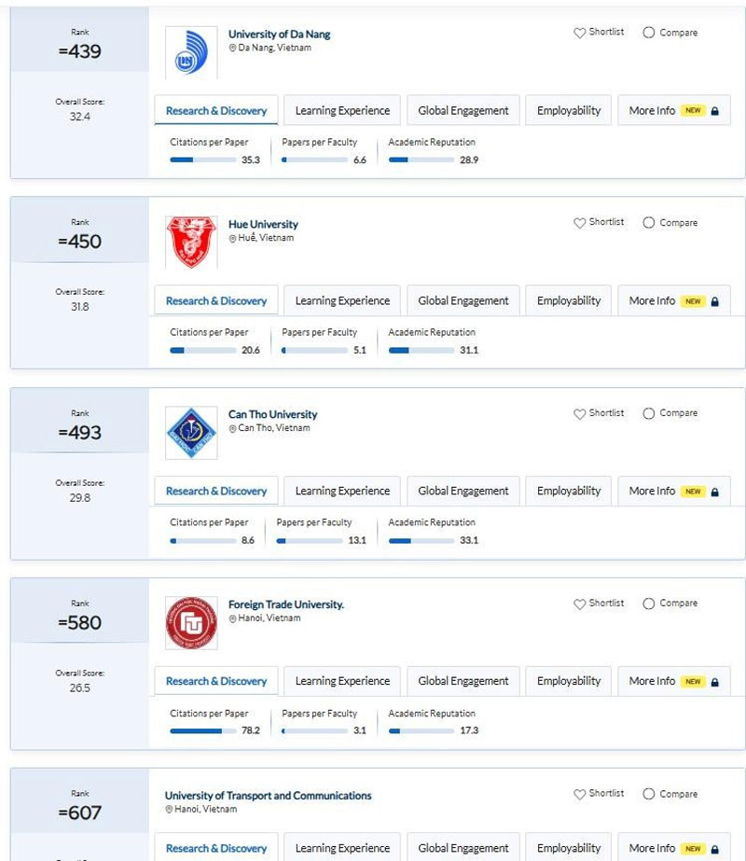Add Foreign Trade University to shortlist
This screenshot has height=861, width=746.
click(580, 604)
